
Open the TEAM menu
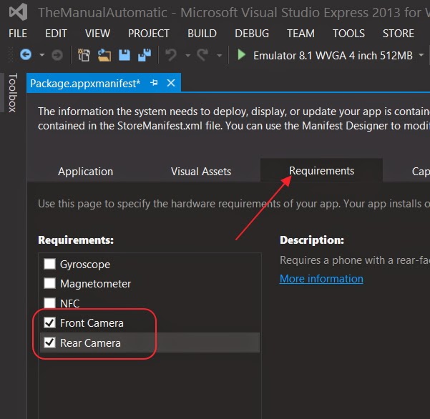coord(300,34)
